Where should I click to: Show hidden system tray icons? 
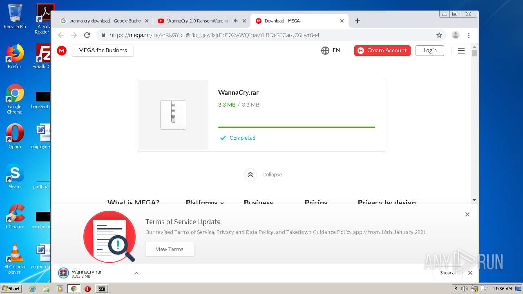[456, 289]
